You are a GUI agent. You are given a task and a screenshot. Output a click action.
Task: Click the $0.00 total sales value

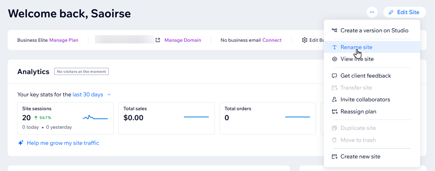(133, 118)
